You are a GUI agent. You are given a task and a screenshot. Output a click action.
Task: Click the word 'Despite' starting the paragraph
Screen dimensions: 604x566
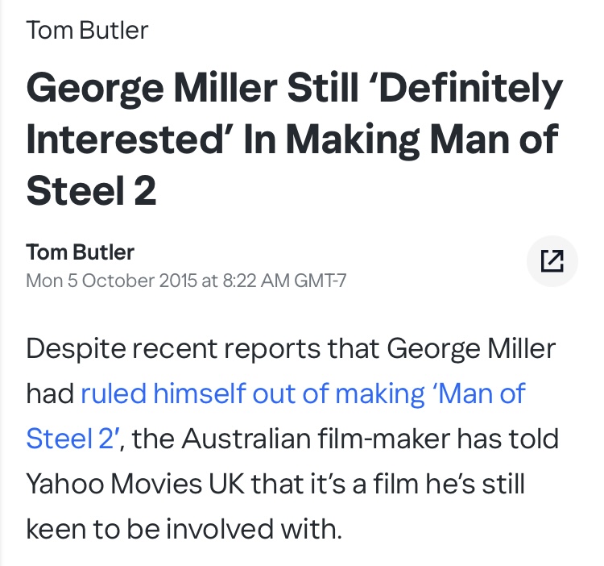point(76,349)
